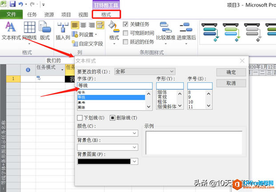Image resolution: width=276 pixels, height=192 pixels.
Task: Open the 进度落后 slippage dropdown
Action: (x=186, y=32)
